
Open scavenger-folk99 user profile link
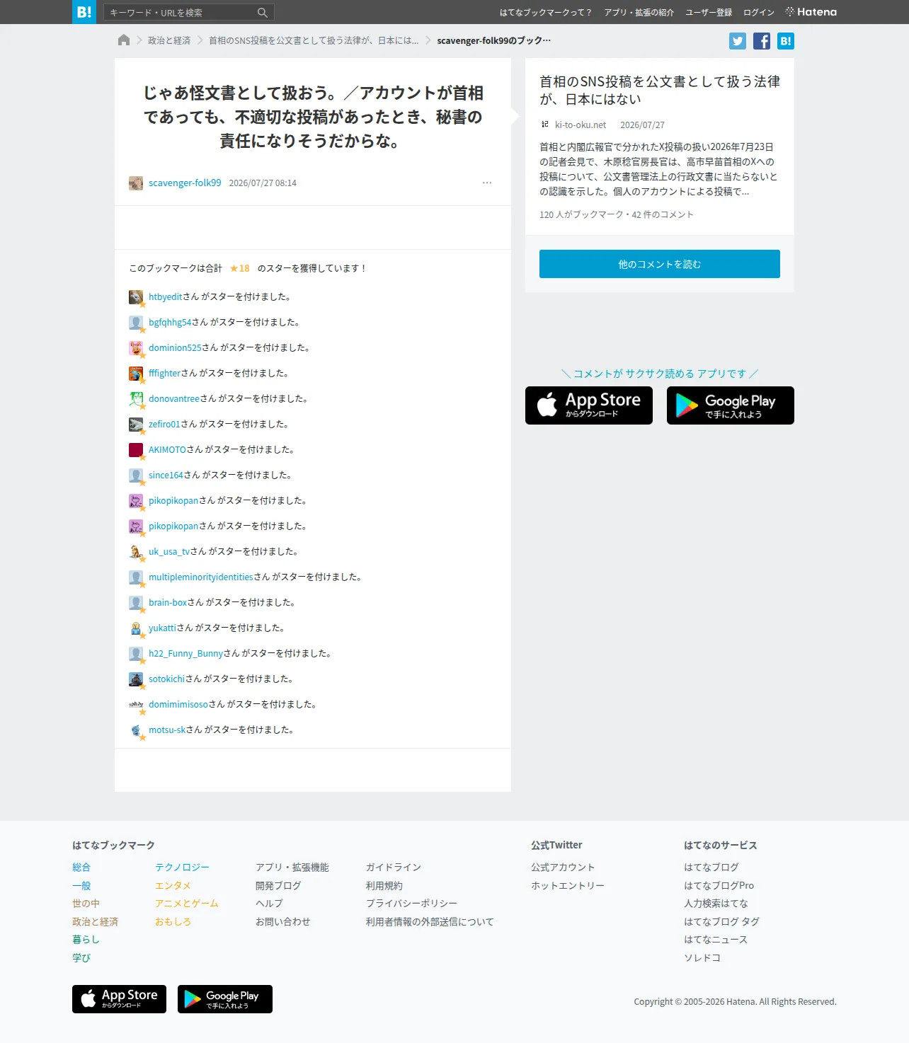[185, 183]
